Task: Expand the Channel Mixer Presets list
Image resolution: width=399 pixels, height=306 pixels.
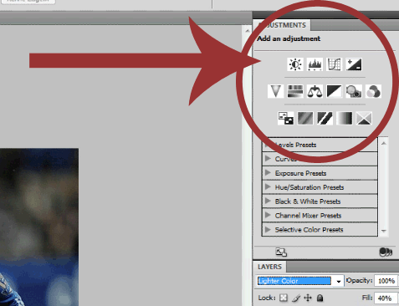Action: pyautogui.click(x=268, y=215)
